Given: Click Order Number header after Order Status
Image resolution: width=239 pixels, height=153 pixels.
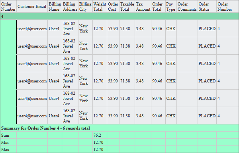Looking at the screenshot, I should [x=227, y=6].
